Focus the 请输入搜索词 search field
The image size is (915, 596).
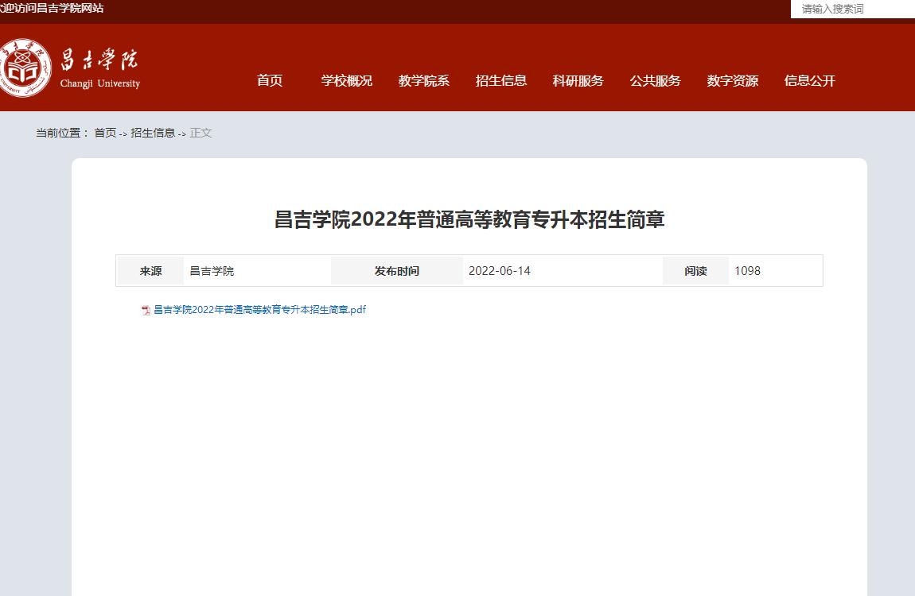point(853,9)
